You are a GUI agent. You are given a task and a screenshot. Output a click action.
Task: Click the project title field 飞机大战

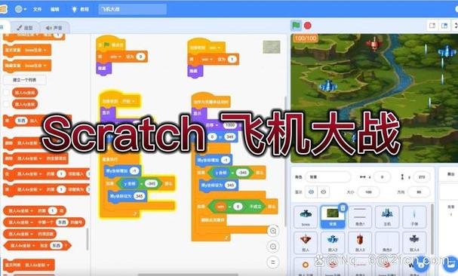[133, 9]
